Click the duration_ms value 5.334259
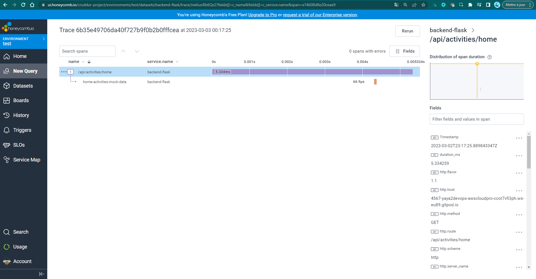 [x=440, y=163]
